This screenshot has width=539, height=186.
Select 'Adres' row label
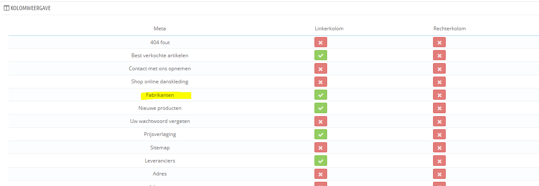pos(160,174)
